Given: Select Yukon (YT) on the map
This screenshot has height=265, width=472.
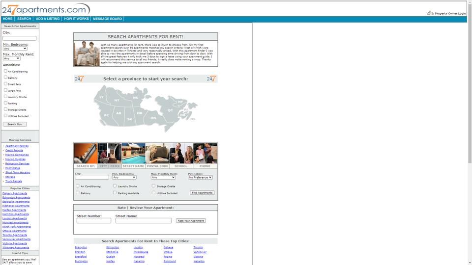Looking at the screenshot, I should (101, 97).
